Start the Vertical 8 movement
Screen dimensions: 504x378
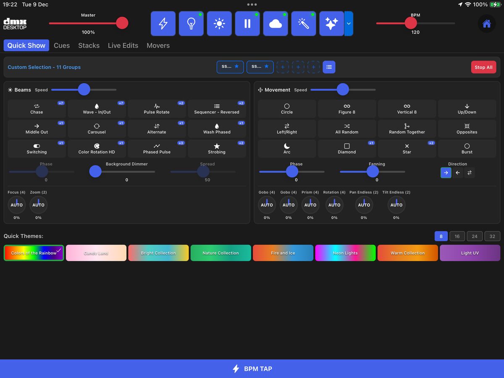[x=407, y=109]
